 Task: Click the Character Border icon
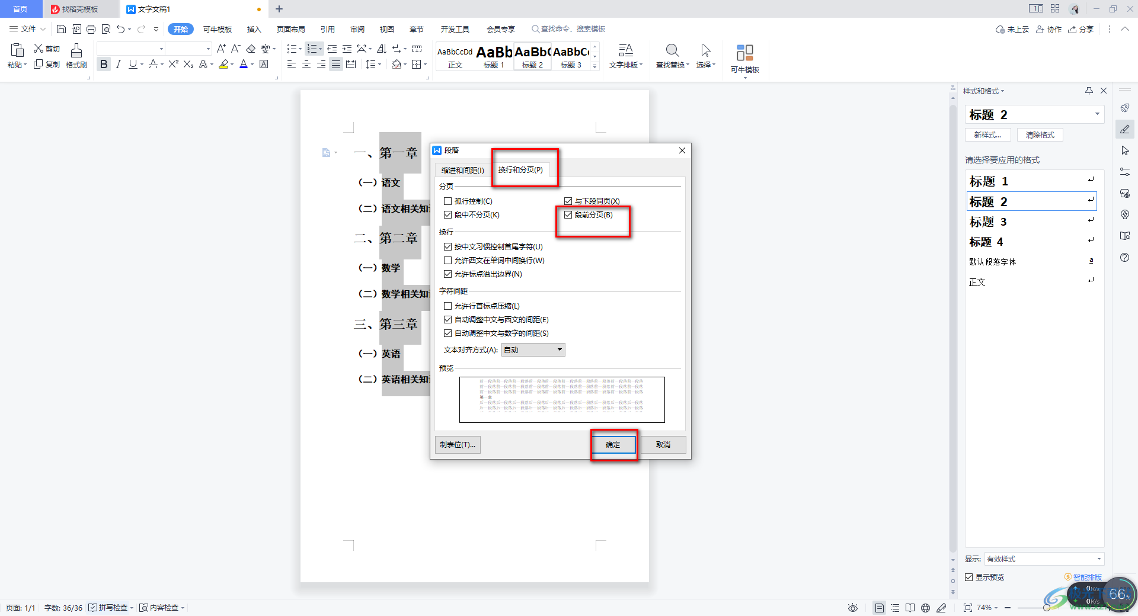point(264,64)
